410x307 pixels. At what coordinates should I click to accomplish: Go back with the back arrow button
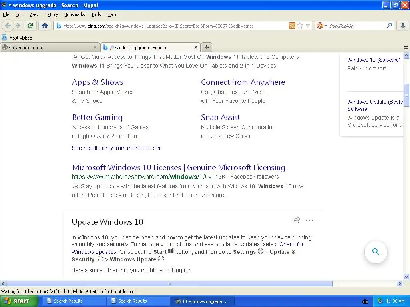[x=8, y=26]
